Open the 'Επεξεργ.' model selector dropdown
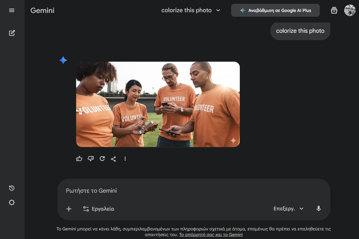 [289, 209]
